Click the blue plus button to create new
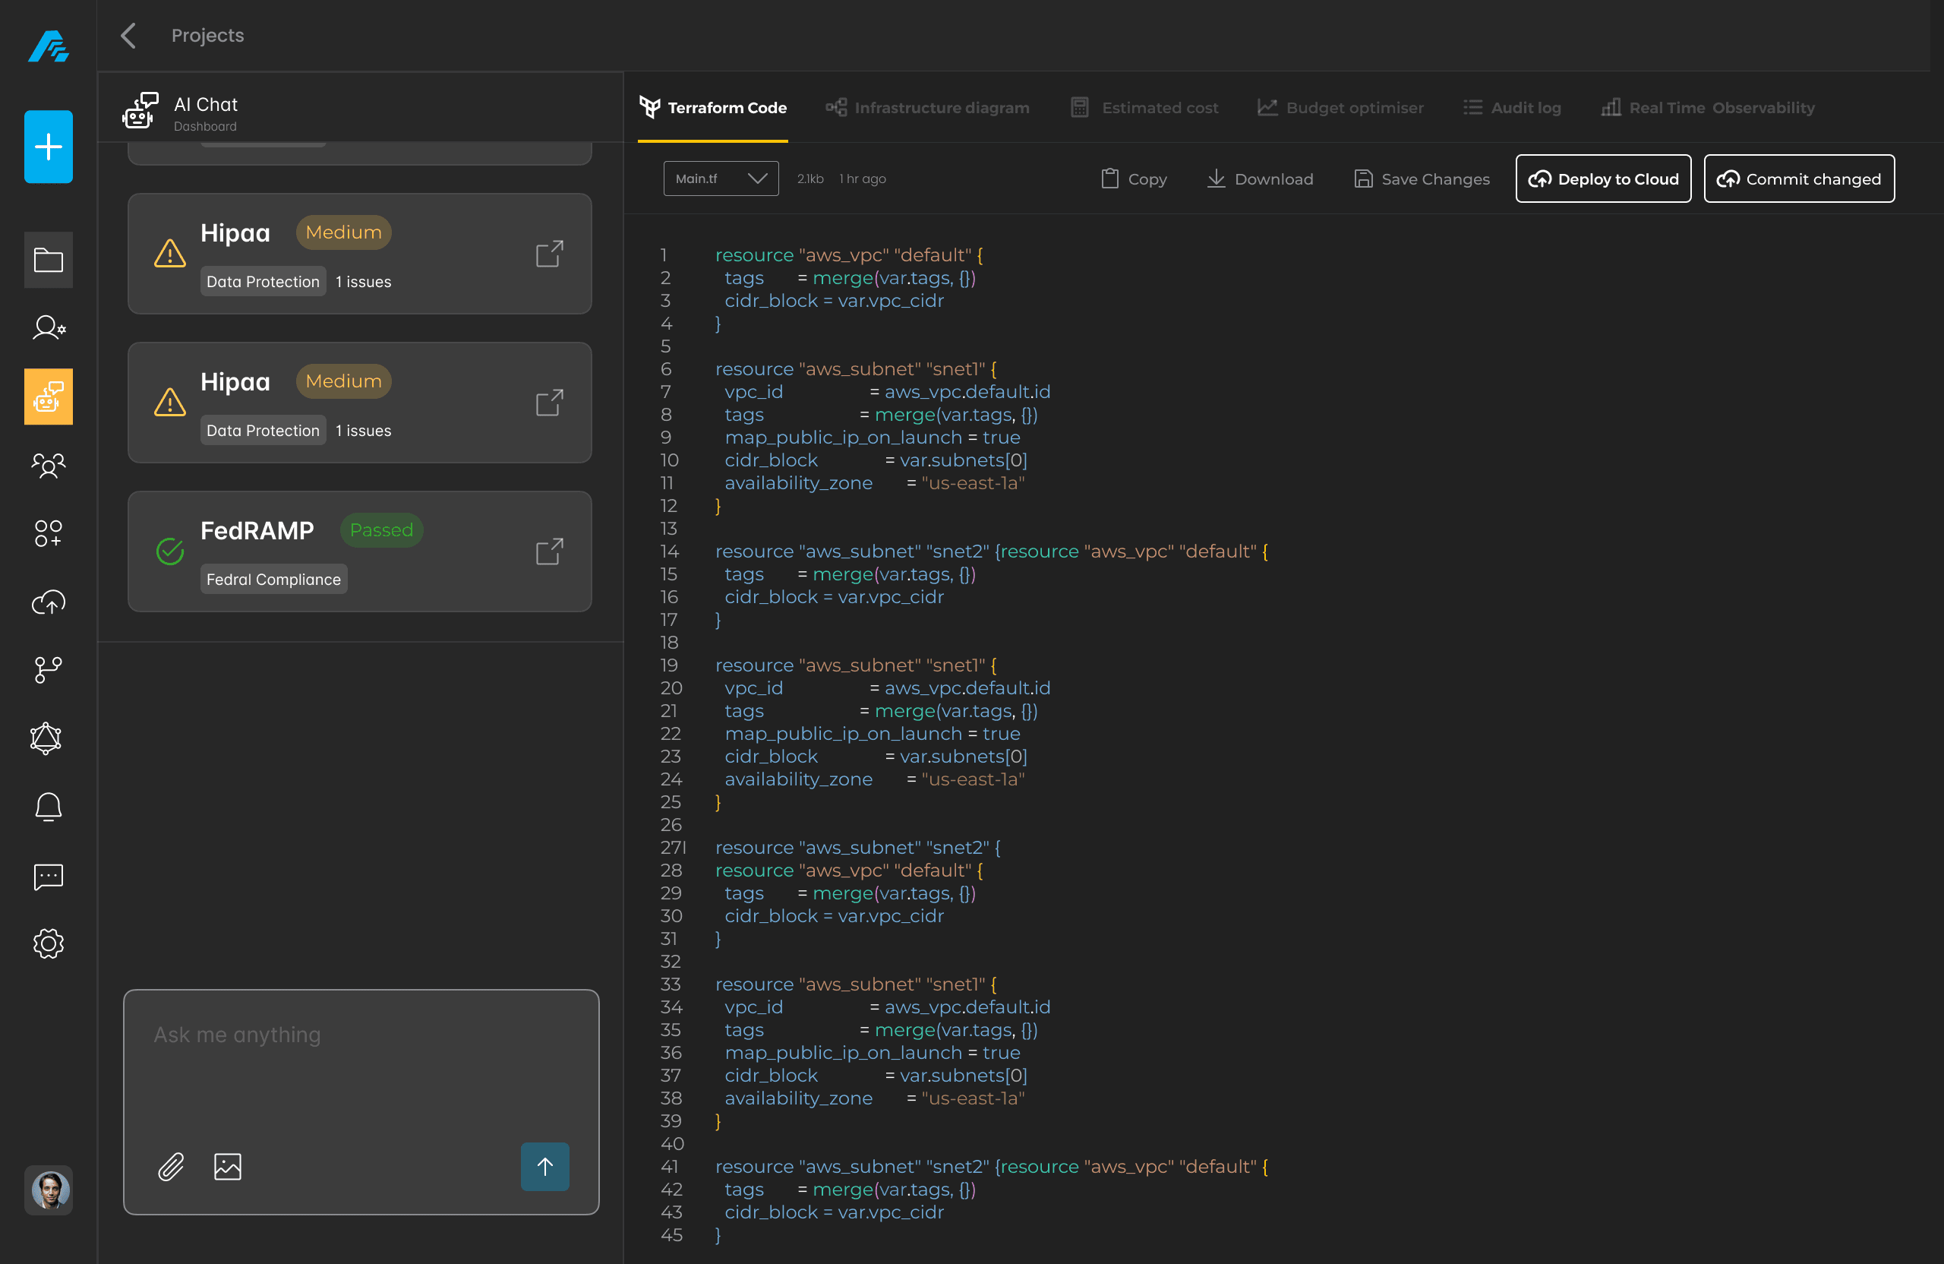This screenshot has height=1264, width=1944. click(48, 147)
